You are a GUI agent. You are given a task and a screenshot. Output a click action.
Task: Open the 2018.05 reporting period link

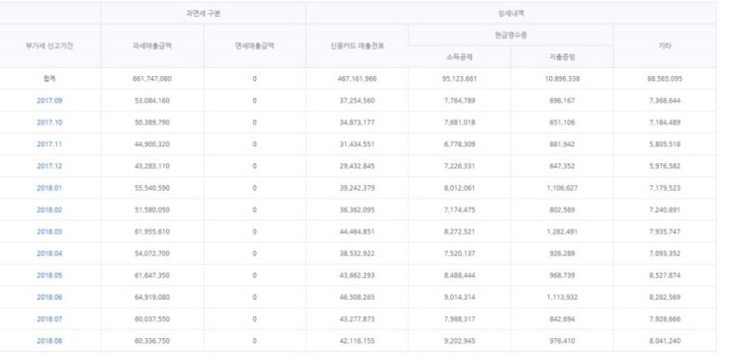coord(49,275)
